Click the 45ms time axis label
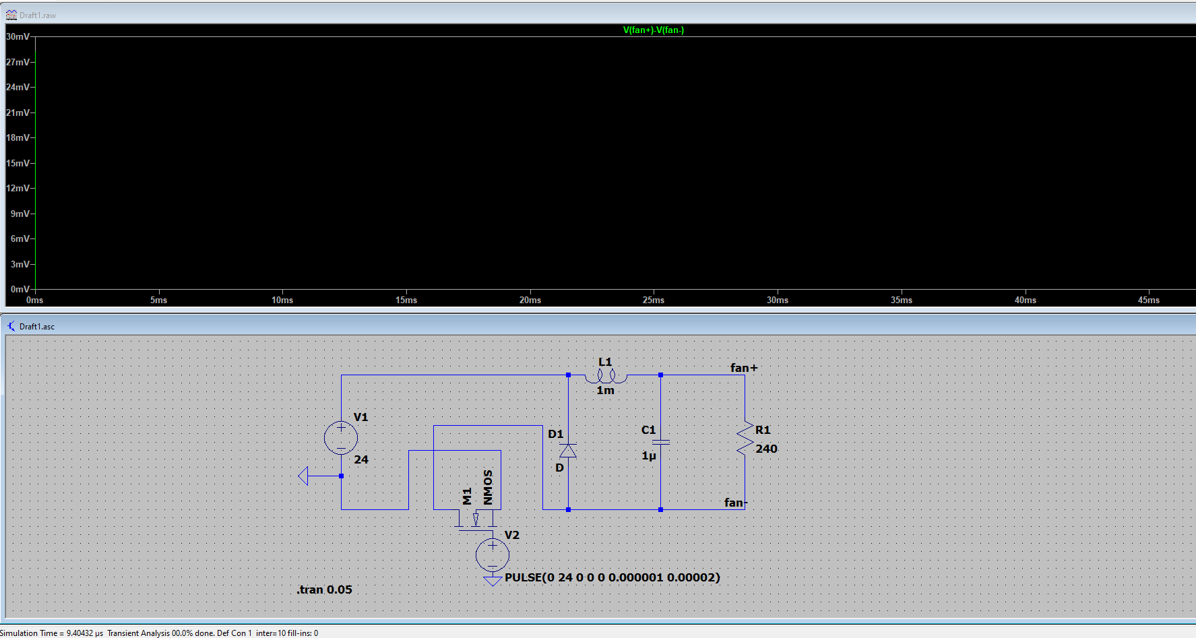Viewport: 1196px width, 638px height. point(1149,300)
